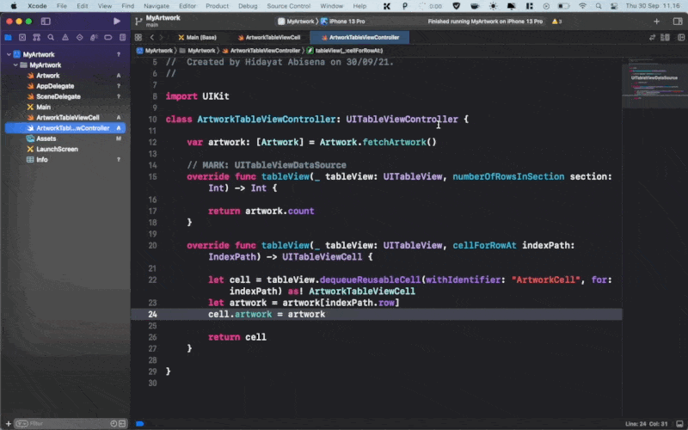This screenshot has height=430, width=688.
Task: Open the Xcode menu
Action: point(37,6)
